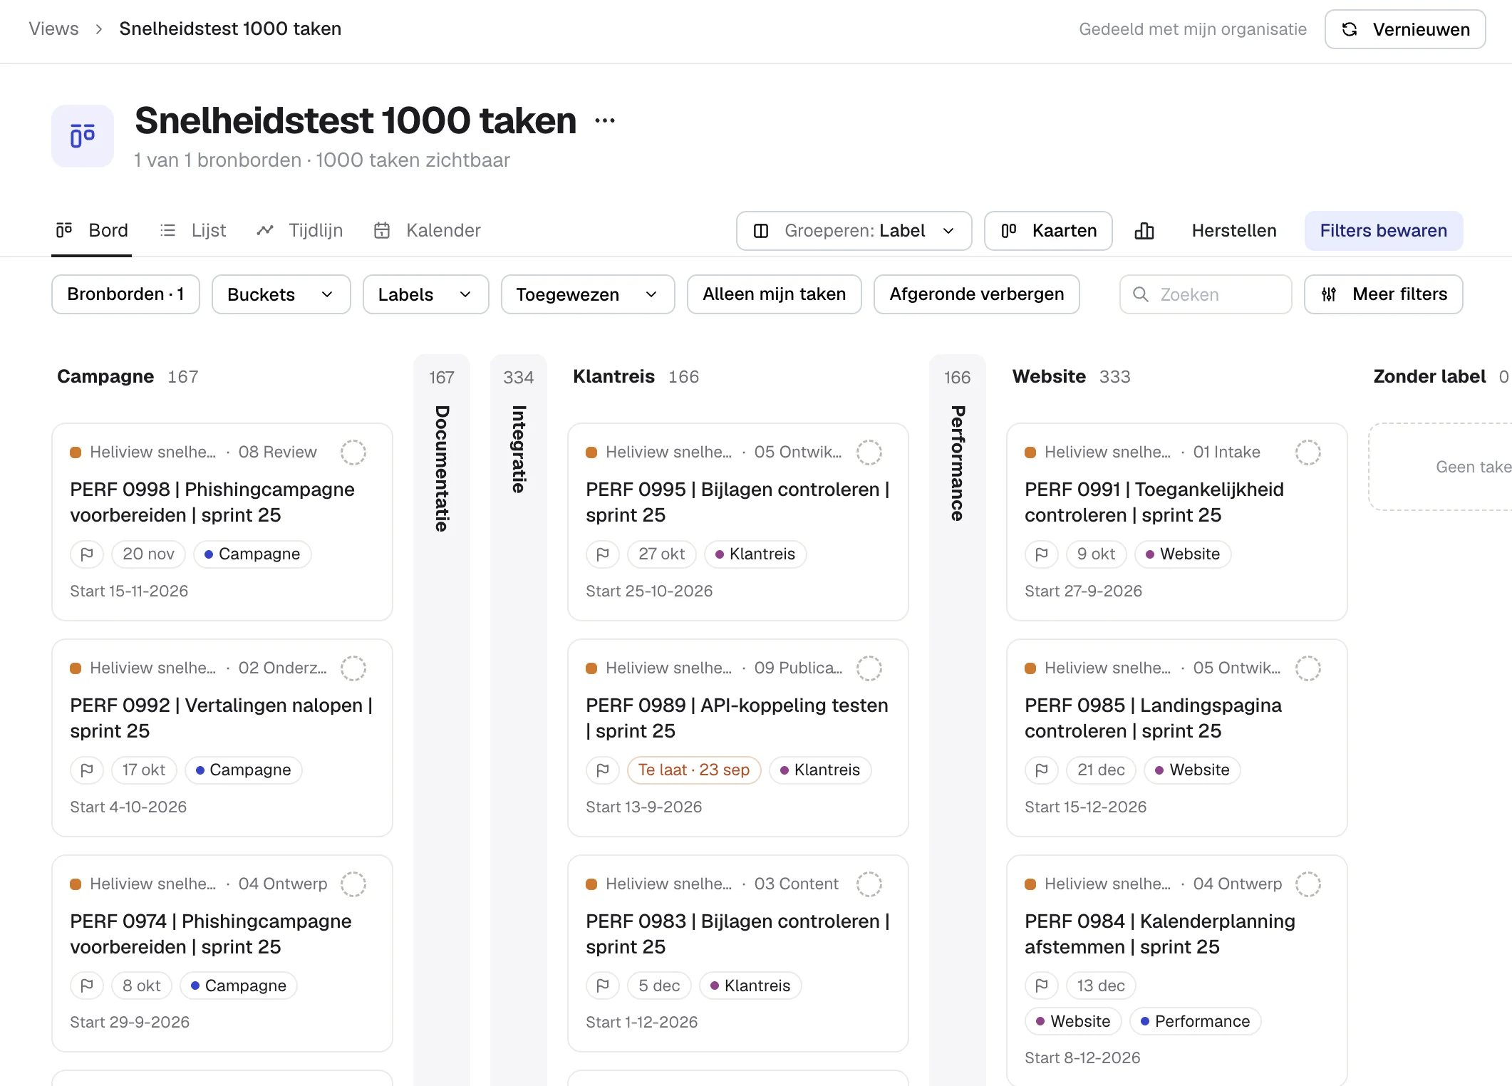
Task: Mark PERF 0989 task as complete
Action: coord(869,668)
